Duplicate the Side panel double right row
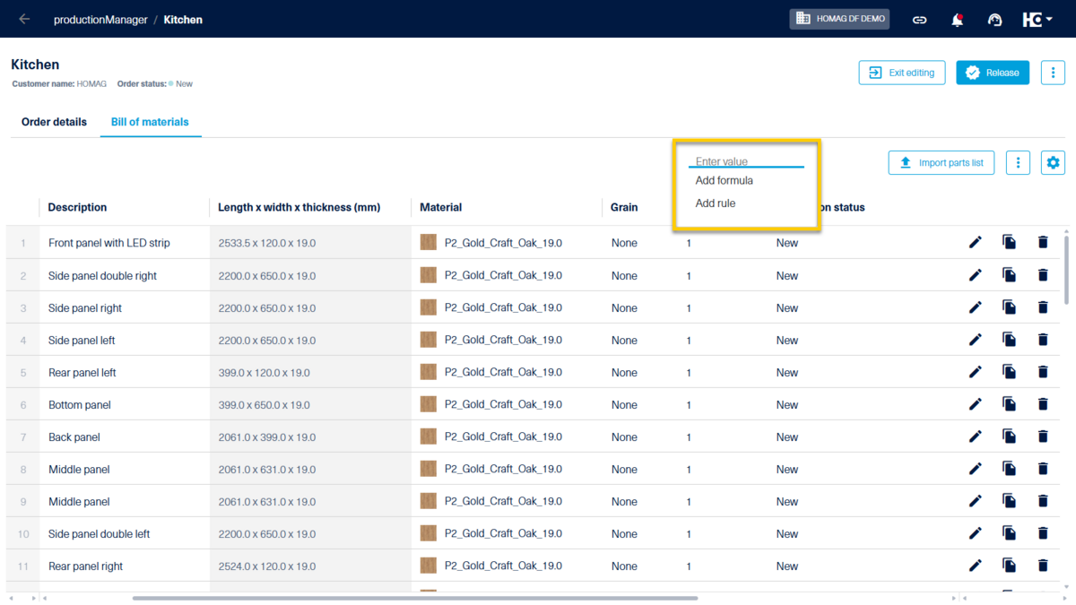Image resolution: width=1076 pixels, height=605 pixels. [1009, 275]
